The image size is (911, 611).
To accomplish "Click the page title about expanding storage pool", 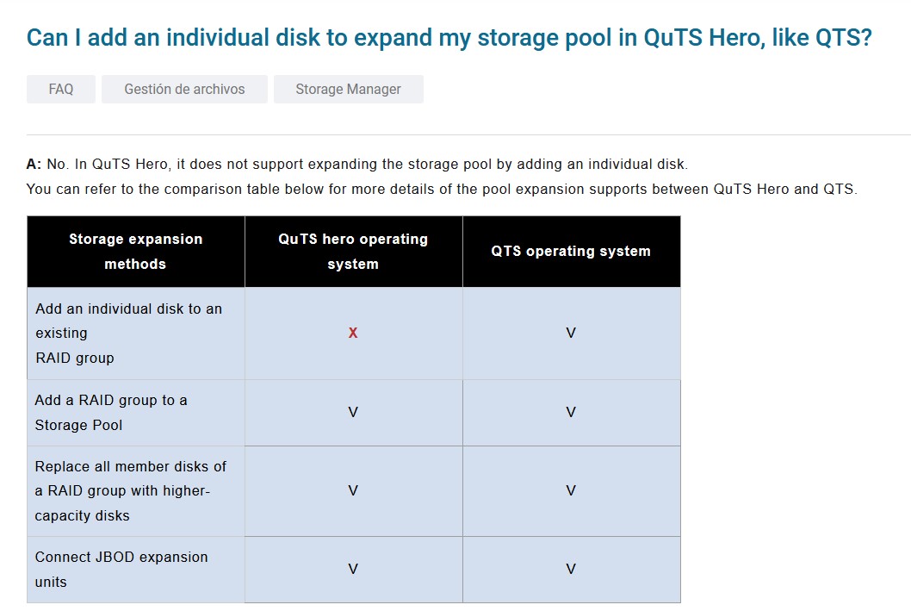I will pyautogui.click(x=449, y=38).
